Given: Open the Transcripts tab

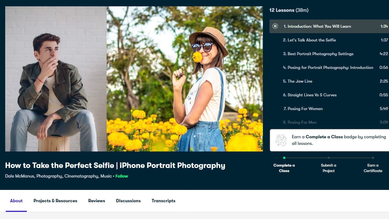Looking at the screenshot, I should pyautogui.click(x=163, y=201).
